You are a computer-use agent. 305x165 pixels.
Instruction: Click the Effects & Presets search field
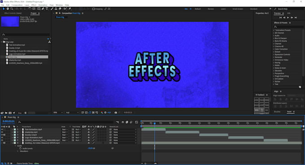[288, 26]
